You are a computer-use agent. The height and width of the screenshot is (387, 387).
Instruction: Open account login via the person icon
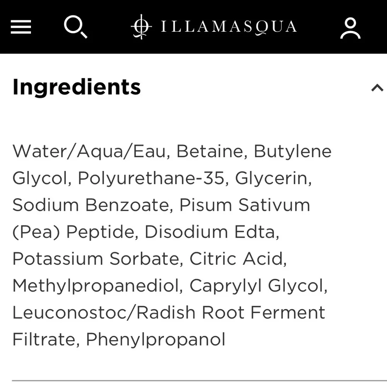tap(350, 27)
